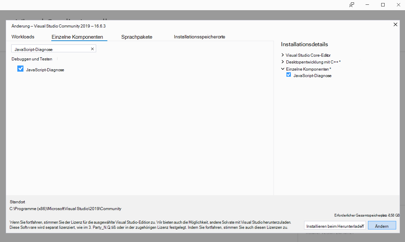Select Visual Studio Core-Editor in the tree

(x=307, y=55)
